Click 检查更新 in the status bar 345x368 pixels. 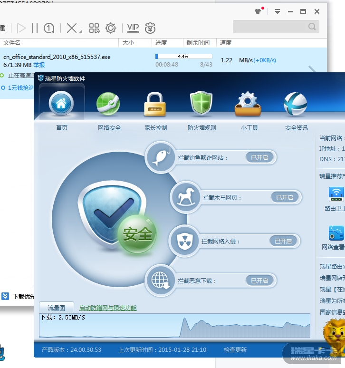pos(235,349)
